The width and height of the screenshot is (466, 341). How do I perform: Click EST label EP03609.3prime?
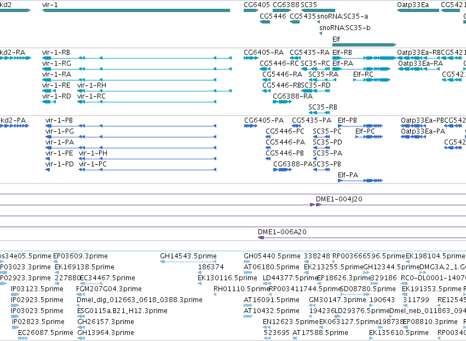(80, 256)
